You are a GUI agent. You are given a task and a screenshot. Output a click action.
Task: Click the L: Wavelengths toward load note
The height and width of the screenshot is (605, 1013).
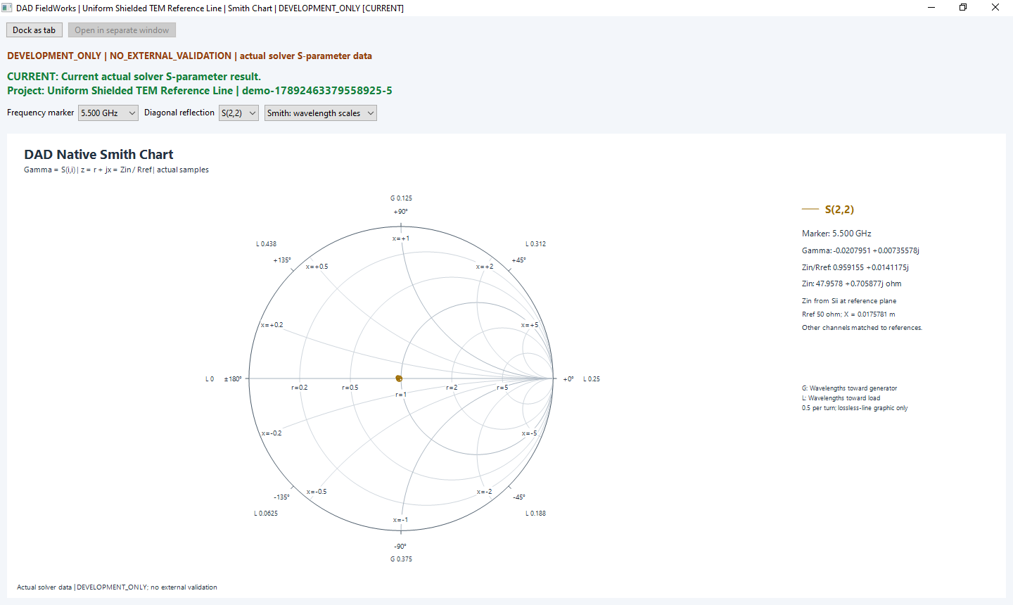coord(841,398)
